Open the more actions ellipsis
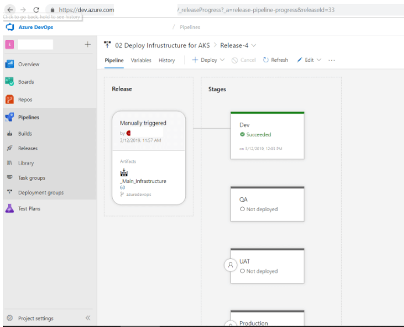 point(332,61)
